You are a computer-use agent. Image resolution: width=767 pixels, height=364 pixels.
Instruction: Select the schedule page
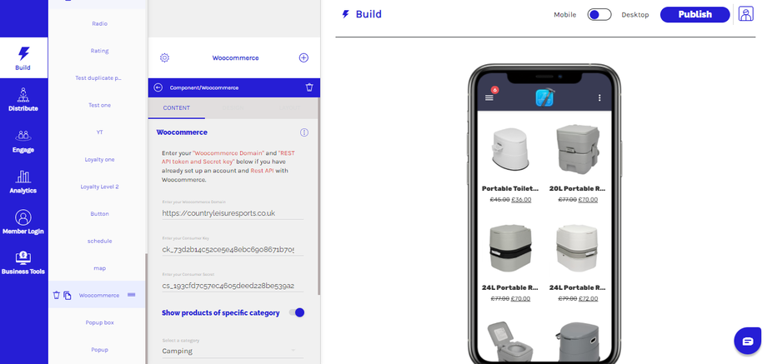tap(99, 241)
